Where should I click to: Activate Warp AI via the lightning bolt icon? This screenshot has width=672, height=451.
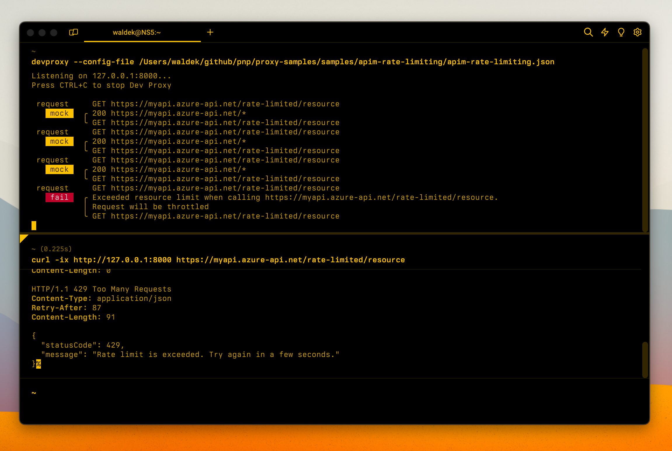tap(605, 32)
